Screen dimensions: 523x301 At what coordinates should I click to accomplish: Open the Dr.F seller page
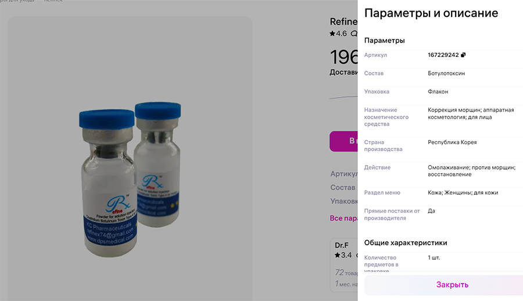pyautogui.click(x=342, y=245)
